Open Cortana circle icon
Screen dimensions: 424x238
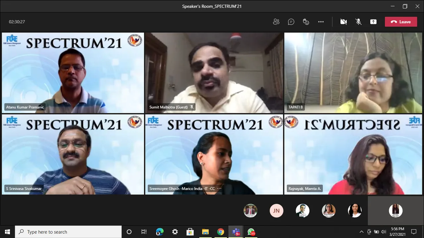(129, 232)
